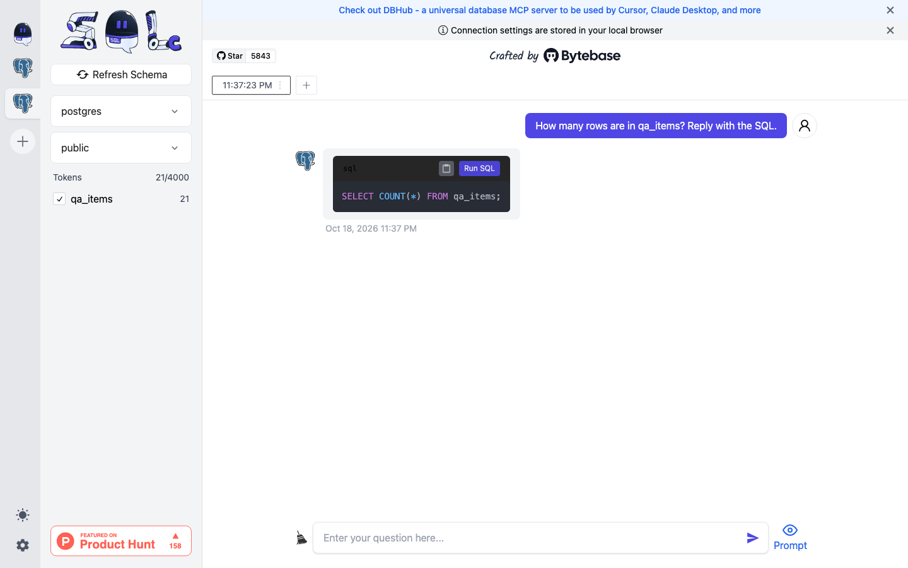
Task: Click the PostgreSQL elephant avatar beside the SQL reply
Action: click(x=305, y=161)
